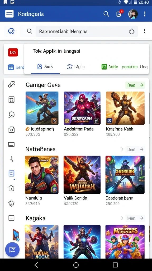Viewport: 152px width, 271px height.
Task: Switch to the Mgile tab
Action: 76,67
